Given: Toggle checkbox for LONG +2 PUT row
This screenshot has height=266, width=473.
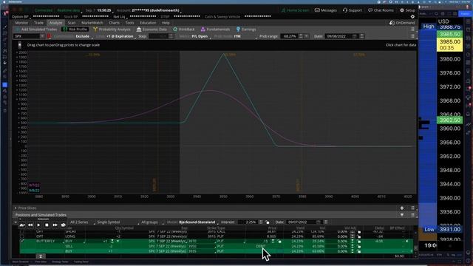Looking at the screenshot, I should point(21,236).
